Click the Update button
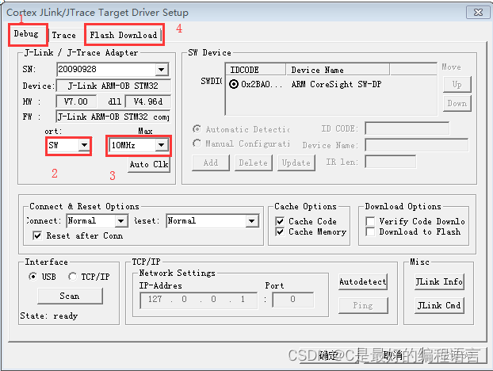This screenshot has height=371, width=493. click(x=296, y=163)
